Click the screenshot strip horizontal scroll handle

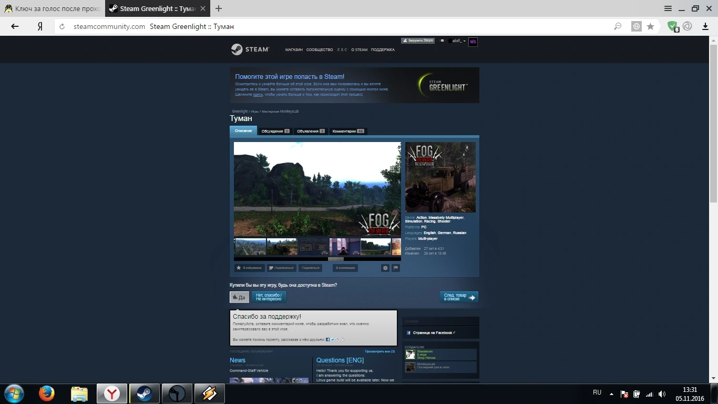point(335,259)
